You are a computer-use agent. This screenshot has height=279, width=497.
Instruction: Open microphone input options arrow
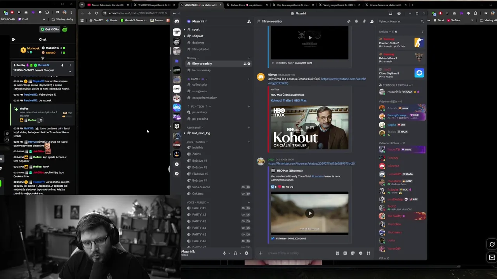pyautogui.click(x=229, y=253)
